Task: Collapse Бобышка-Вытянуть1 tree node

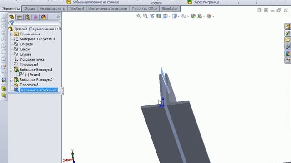Action: [x=11, y=70]
